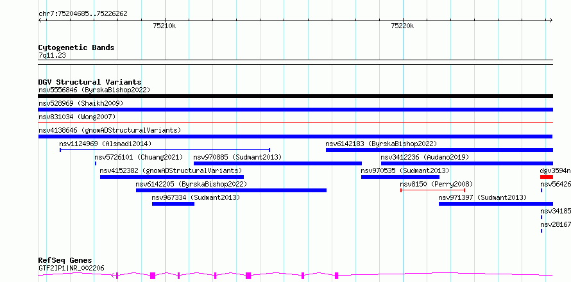
Task: Click the blue bar under nsv970535
Action: [x=400, y=177]
